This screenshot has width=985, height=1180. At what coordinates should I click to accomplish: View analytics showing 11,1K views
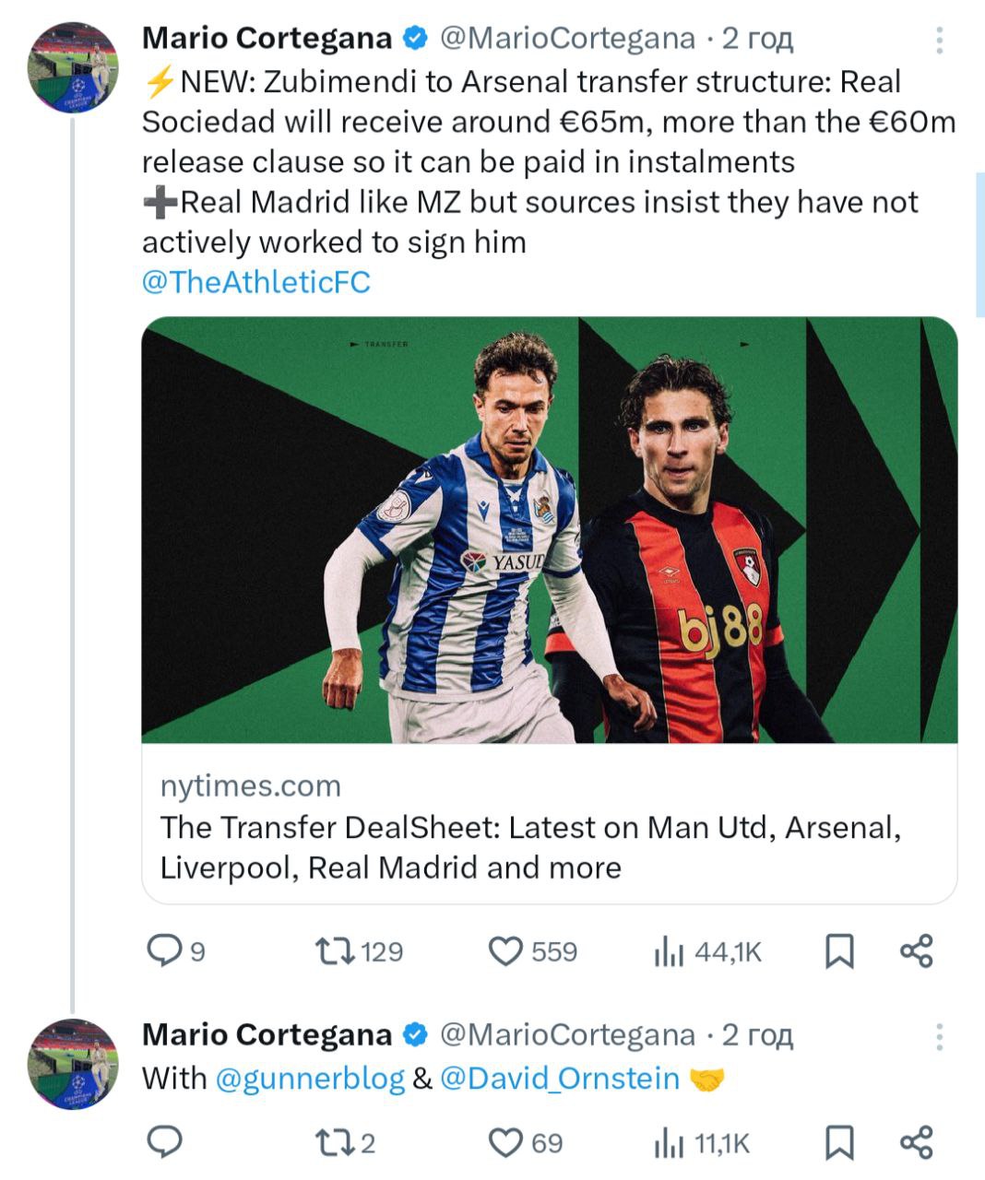[x=670, y=1142]
